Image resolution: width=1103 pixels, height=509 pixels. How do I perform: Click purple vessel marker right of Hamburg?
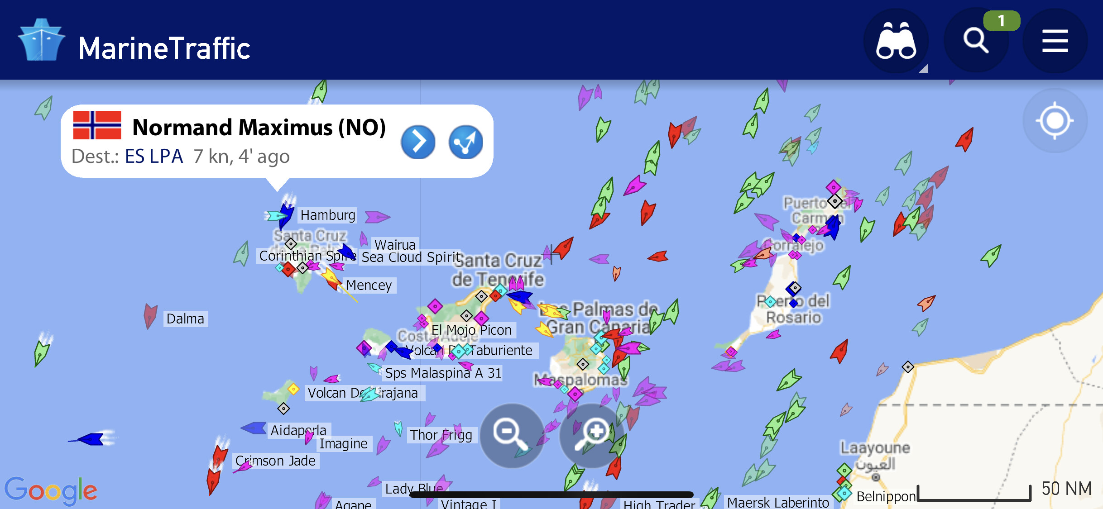click(x=377, y=217)
